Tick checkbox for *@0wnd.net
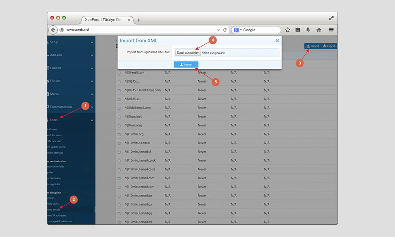Image resolution: width=395 pixels, height=237 pixels. [119, 117]
